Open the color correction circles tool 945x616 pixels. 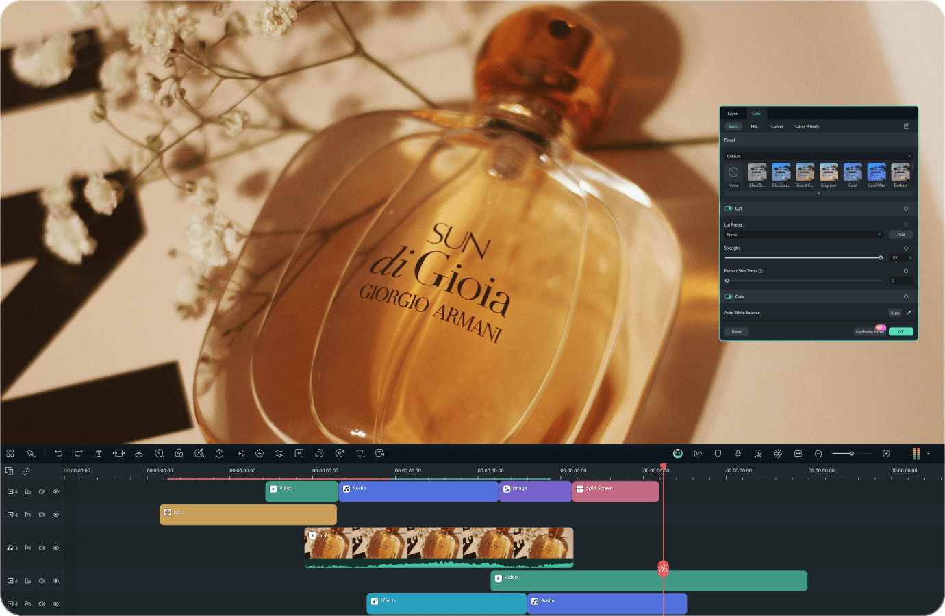pyautogui.click(x=179, y=453)
